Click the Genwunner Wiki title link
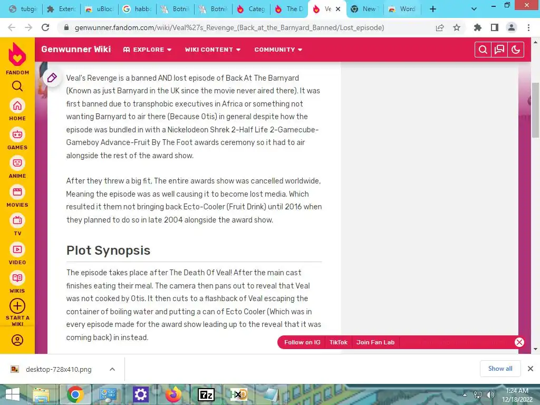The width and height of the screenshot is (540, 405). pos(76,49)
